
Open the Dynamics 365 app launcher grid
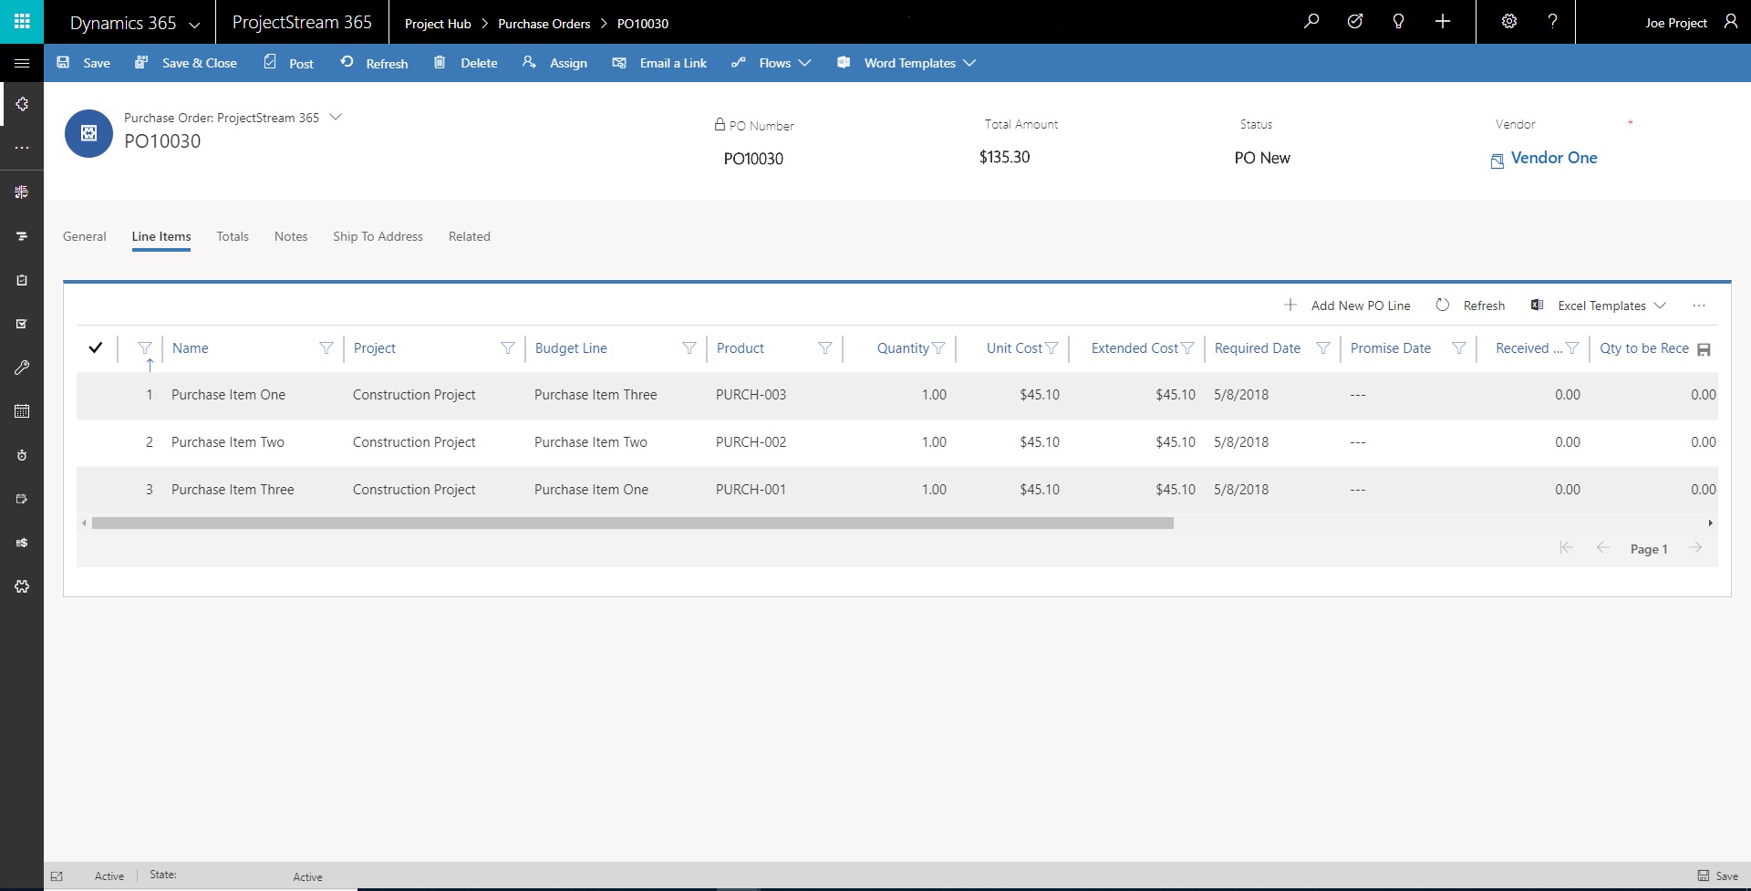pyautogui.click(x=22, y=21)
